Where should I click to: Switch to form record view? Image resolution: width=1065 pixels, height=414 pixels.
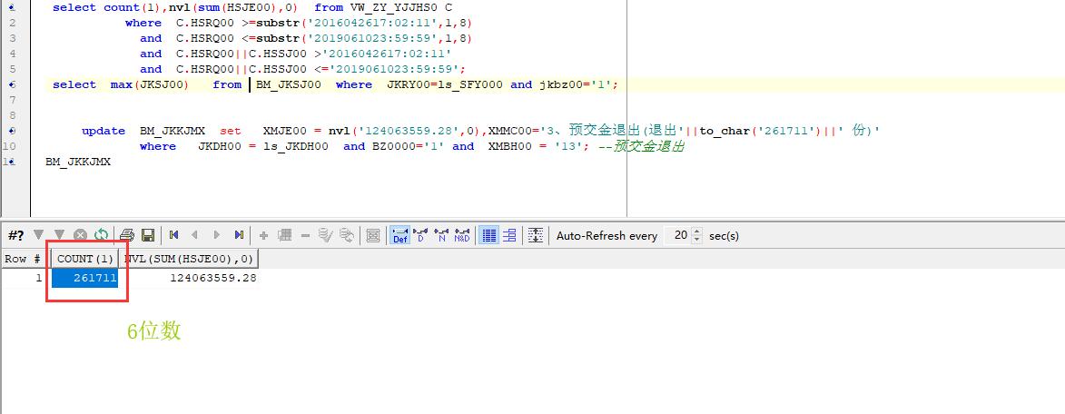point(509,235)
